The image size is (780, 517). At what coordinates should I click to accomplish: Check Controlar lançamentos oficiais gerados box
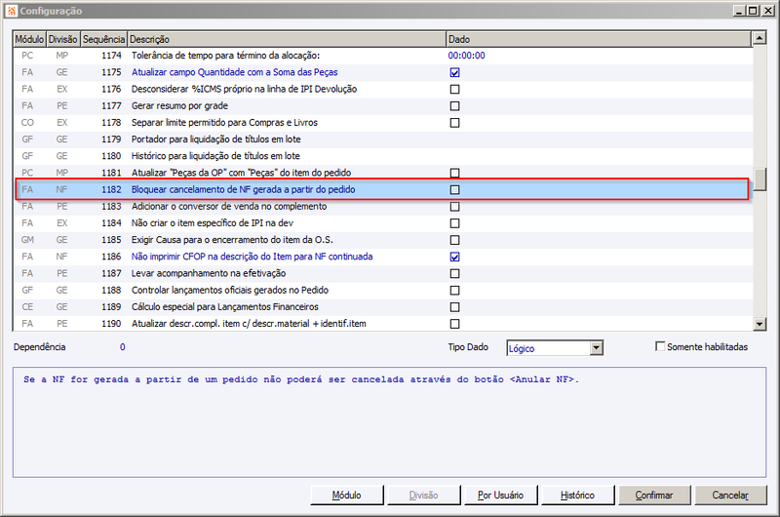[x=454, y=291]
